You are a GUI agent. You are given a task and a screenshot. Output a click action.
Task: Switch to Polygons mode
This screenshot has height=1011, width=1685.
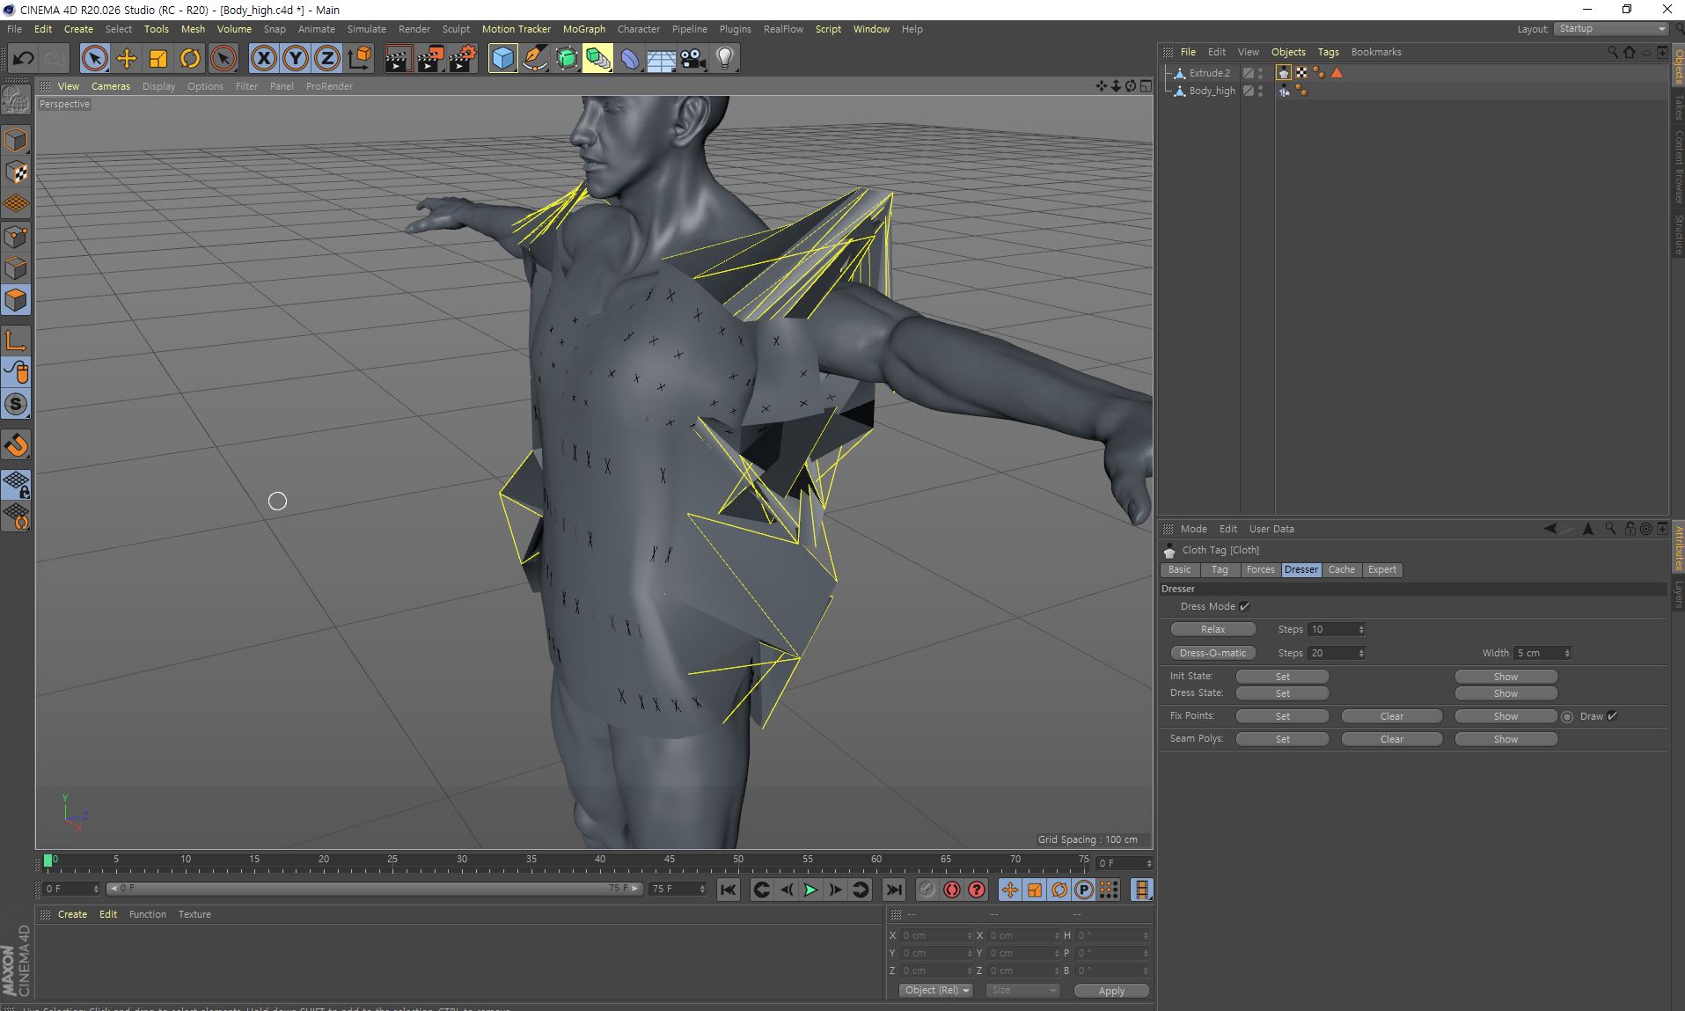click(16, 300)
